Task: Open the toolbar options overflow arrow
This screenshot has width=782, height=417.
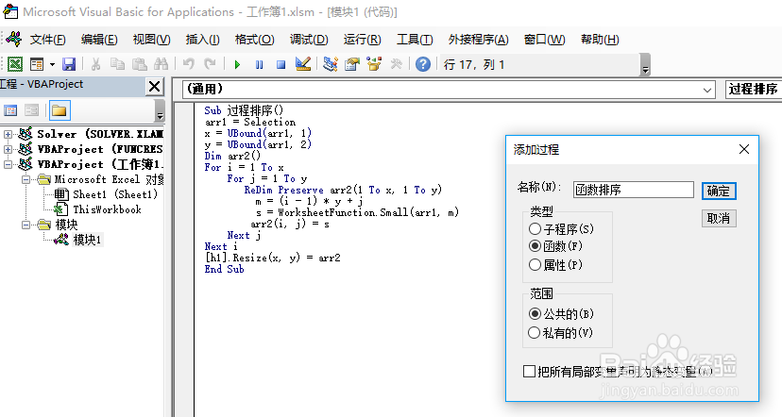Action: click(x=645, y=65)
